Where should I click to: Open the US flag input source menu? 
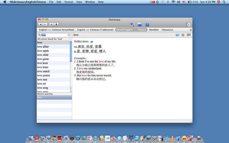184,2
